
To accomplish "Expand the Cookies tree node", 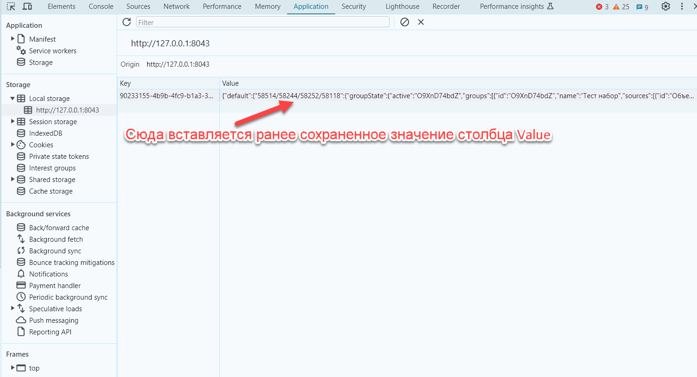I will point(12,145).
